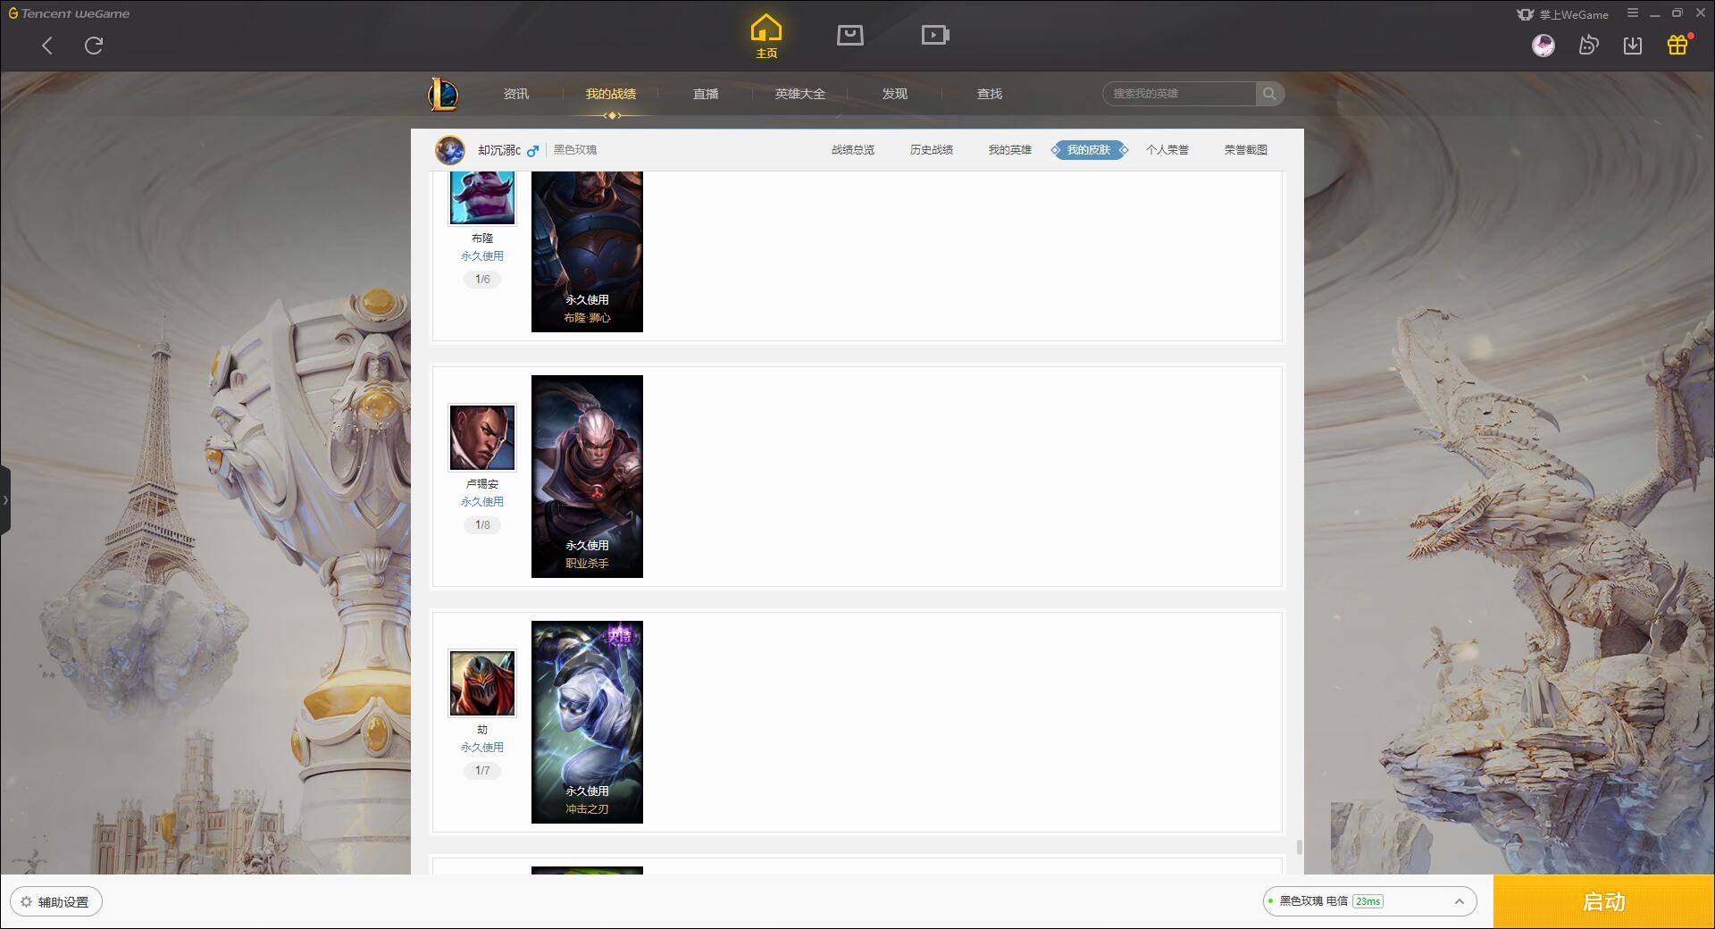Image resolution: width=1715 pixels, height=929 pixels.
Task: Open the 荣誉截图 sub-tab
Action: [1246, 150]
